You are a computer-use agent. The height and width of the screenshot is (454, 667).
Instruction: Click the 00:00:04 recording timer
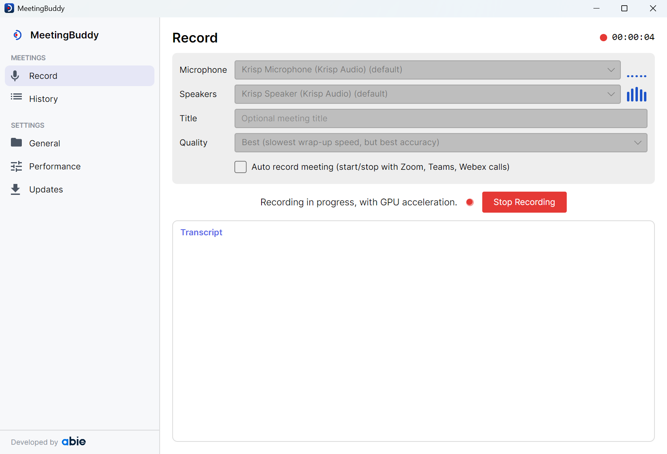633,37
